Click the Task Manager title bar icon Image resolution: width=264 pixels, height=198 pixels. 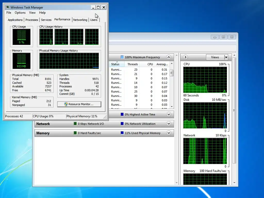[7, 7]
